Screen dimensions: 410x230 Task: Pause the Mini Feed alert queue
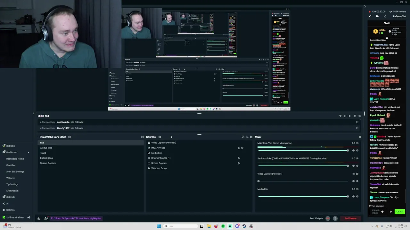pos(345,116)
